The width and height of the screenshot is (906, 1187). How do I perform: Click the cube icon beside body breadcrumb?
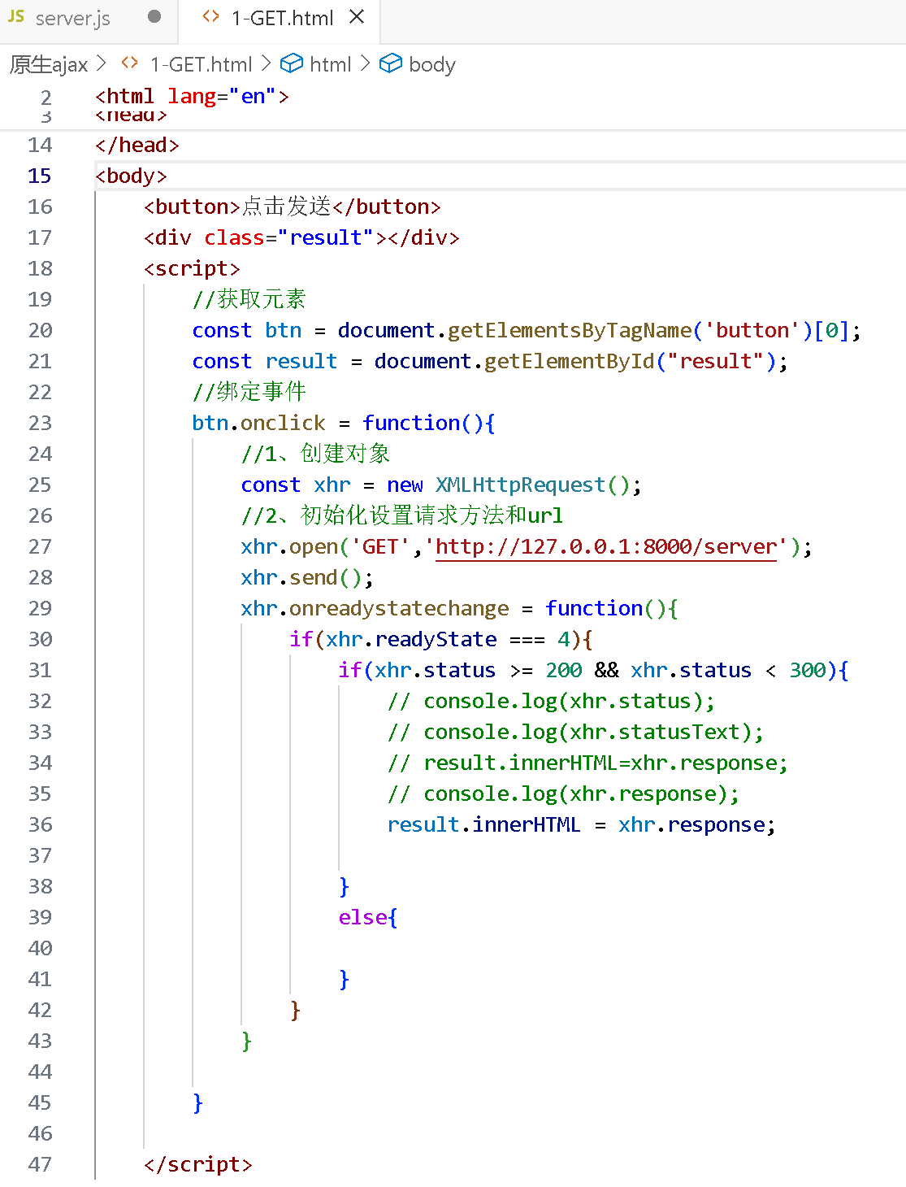coord(391,63)
